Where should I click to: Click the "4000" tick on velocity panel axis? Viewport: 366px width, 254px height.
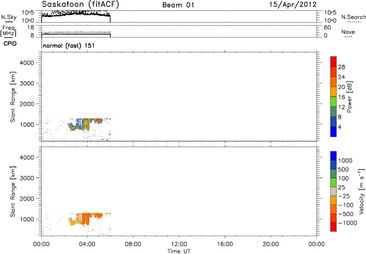(x=27, y=157)
